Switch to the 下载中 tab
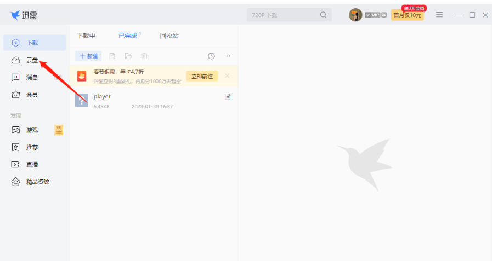Image resolution: width=492 pixels, height=261 pixels. click(86, 36)
